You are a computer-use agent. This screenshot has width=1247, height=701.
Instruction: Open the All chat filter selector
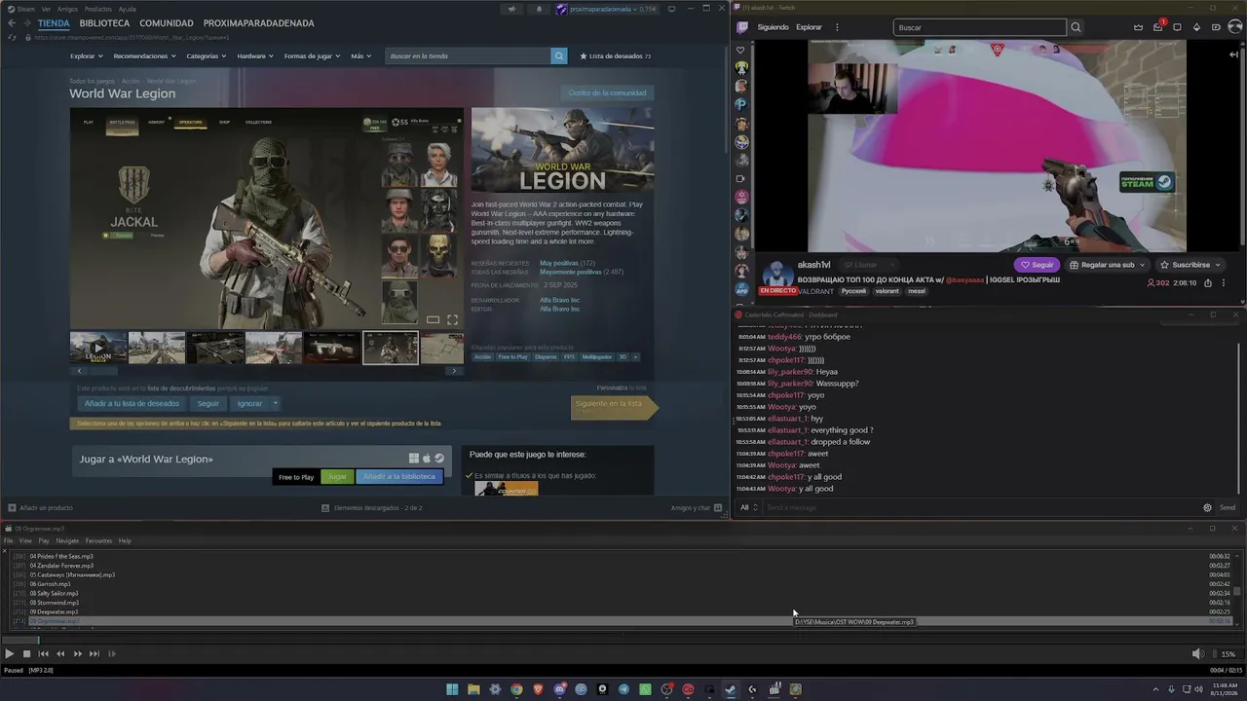pyautogui.click(x=748, y=507)
